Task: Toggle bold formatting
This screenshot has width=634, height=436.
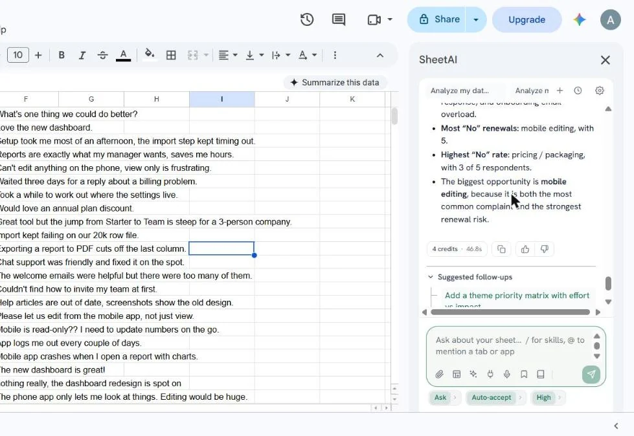Action: point(62,55)
